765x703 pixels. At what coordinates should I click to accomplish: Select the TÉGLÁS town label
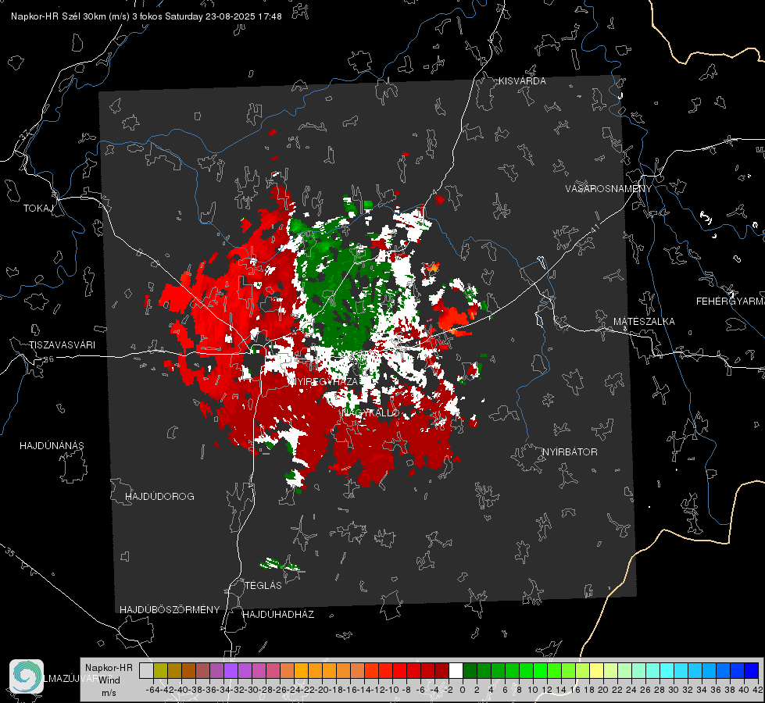[x=263, y=585]
